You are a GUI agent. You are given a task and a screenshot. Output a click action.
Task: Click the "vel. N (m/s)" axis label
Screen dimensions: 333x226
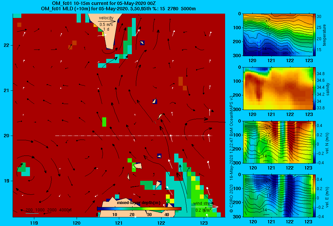coord(327,143)
